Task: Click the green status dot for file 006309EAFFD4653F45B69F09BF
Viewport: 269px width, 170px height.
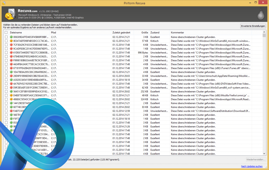Action: (11, 37)
